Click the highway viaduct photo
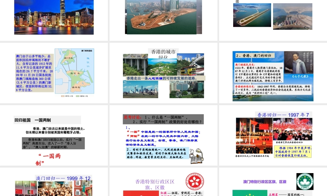This screenshot has width=327, height=196. tap(135, 65)
